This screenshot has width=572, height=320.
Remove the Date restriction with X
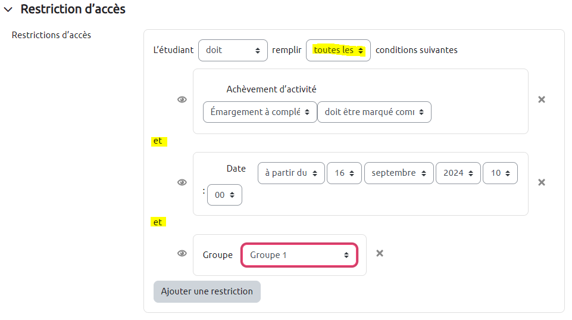(542, 182)
